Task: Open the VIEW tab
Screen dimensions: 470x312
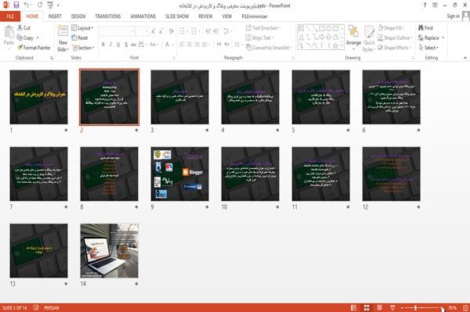Action: [227, 16]
